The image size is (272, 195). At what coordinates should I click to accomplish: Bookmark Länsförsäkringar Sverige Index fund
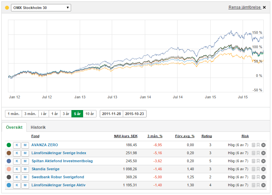click(258, 153)
